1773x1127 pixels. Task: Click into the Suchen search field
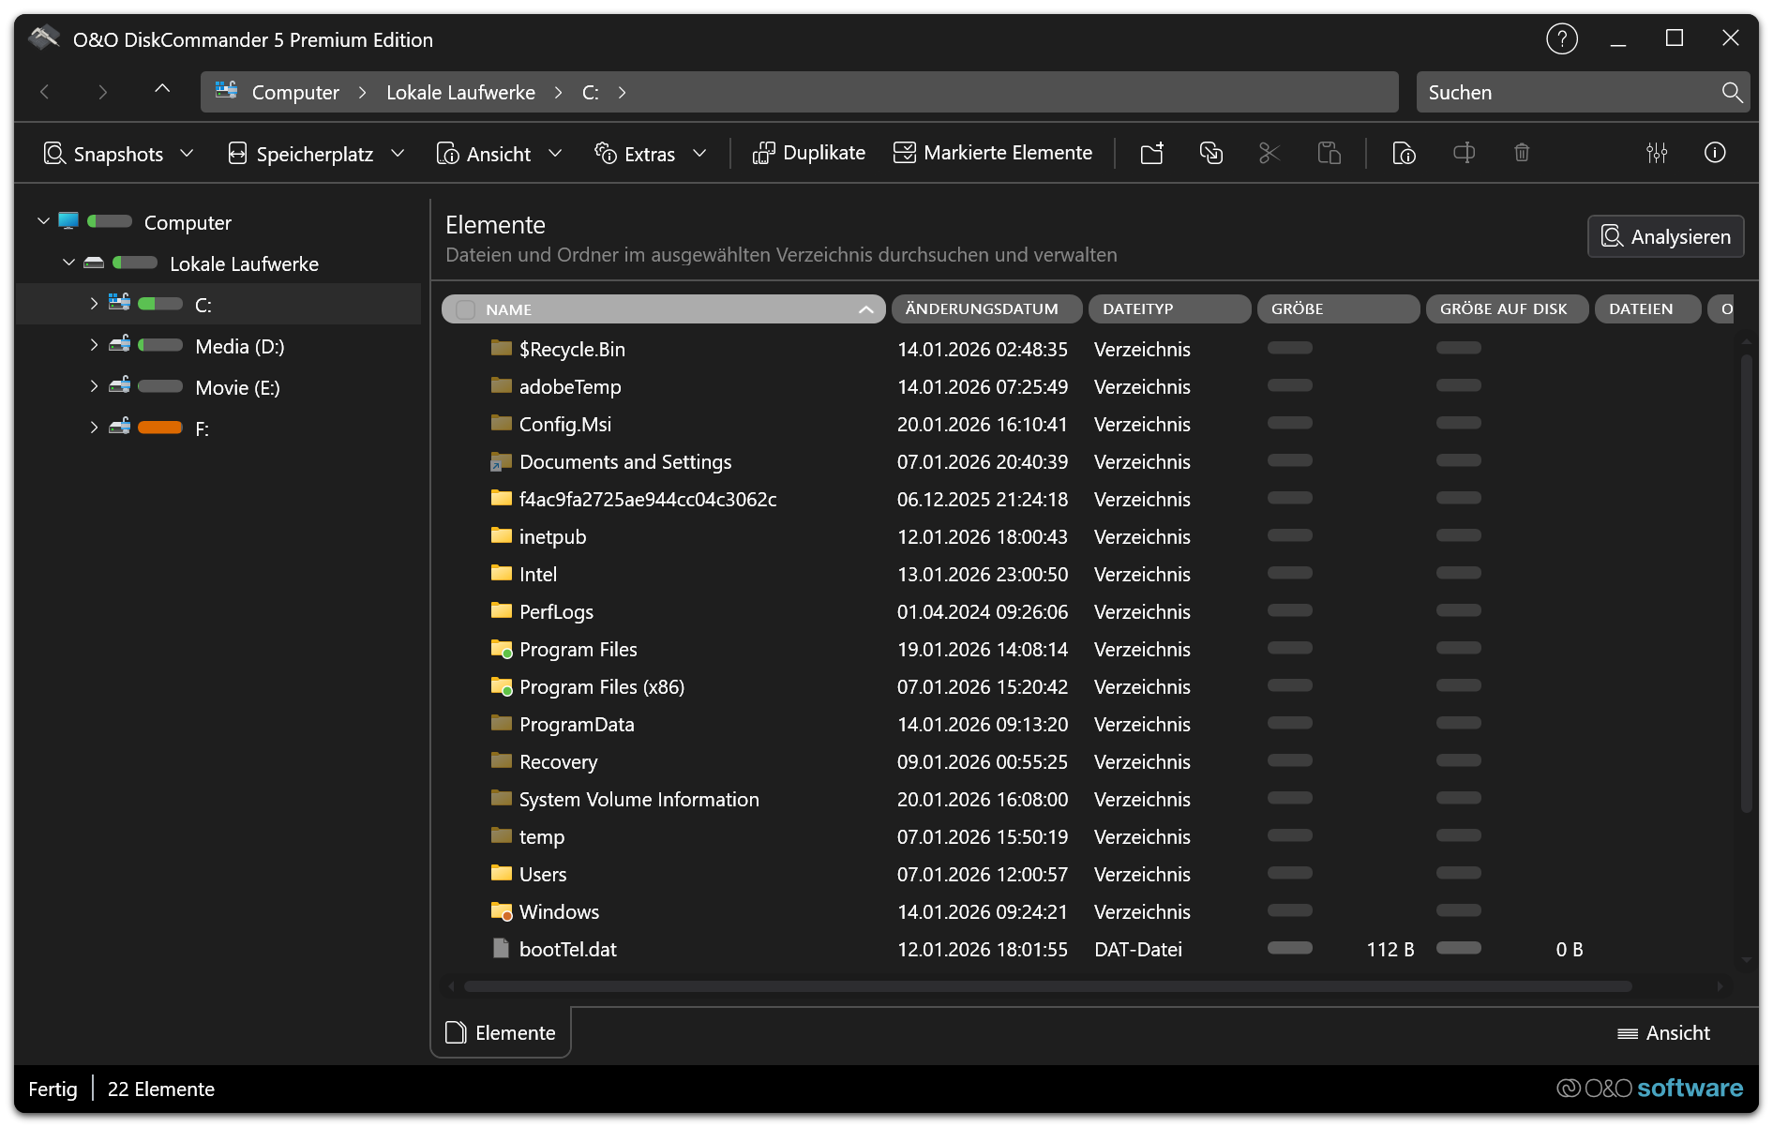click(1566, 92)
